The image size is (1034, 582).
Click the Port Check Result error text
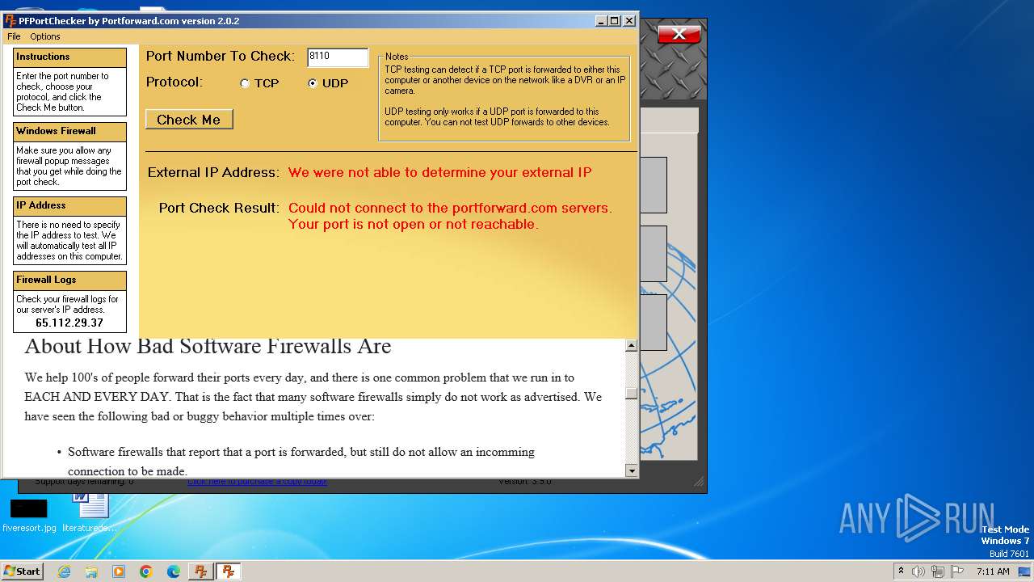tap(450, 216)
